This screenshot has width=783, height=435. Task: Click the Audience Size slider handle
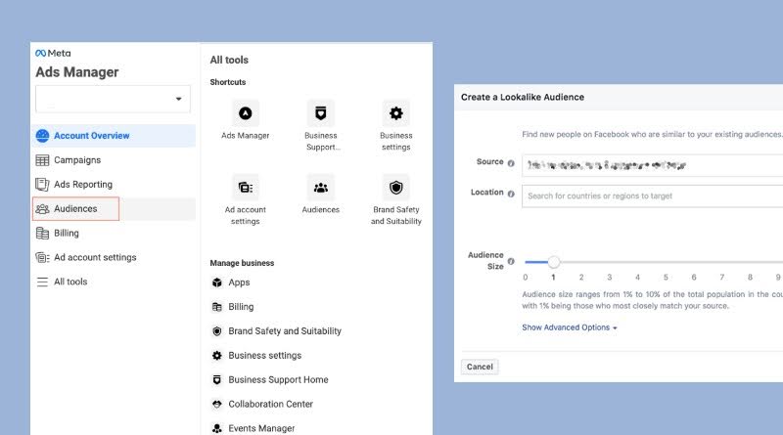(553, 261)
